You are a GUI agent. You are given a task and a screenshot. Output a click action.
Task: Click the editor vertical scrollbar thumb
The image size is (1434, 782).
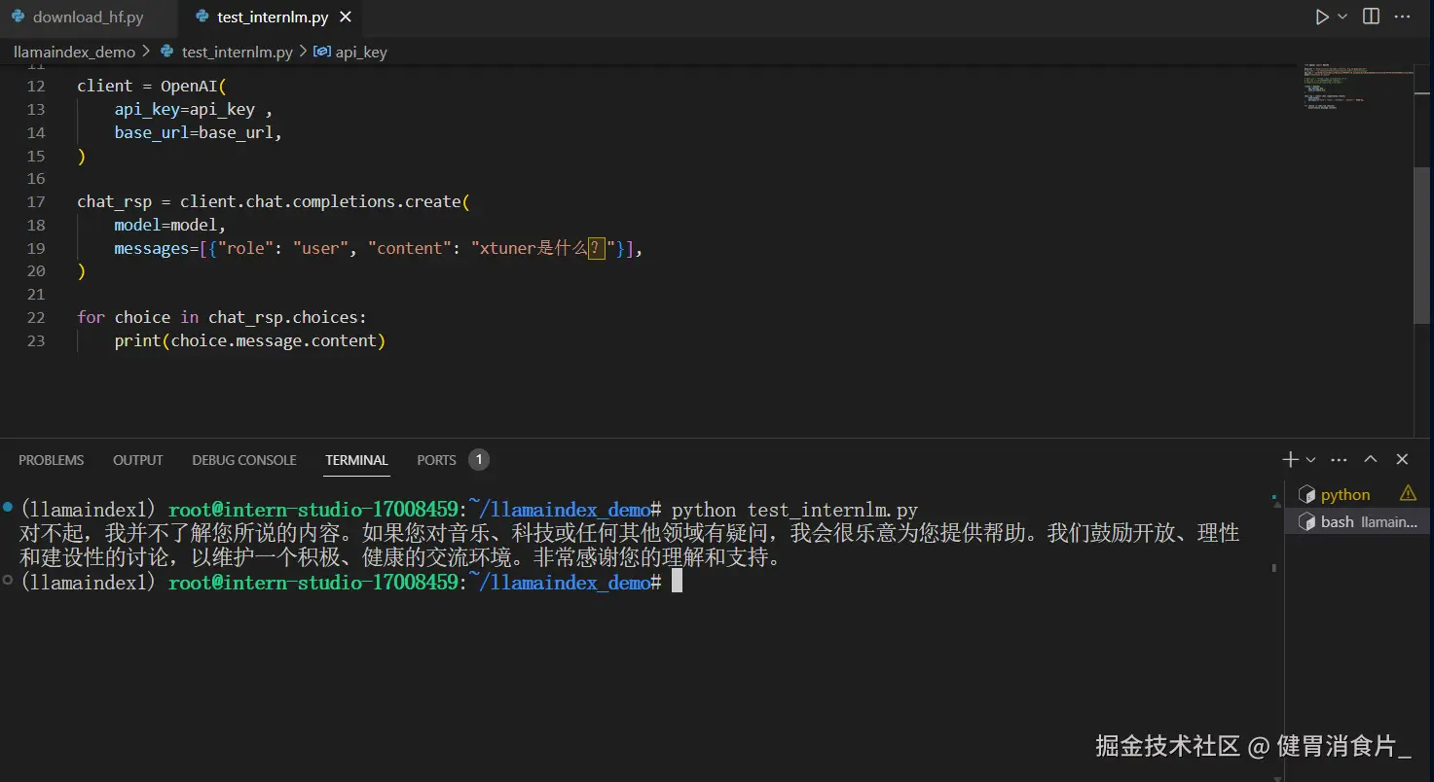[1422, 244]
